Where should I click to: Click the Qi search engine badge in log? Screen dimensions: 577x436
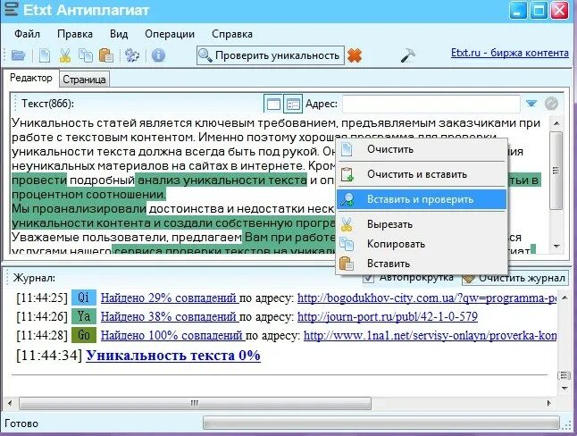point(84,298)
